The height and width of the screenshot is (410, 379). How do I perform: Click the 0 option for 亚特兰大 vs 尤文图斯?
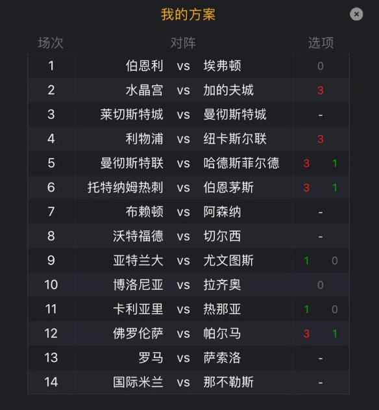335,261
